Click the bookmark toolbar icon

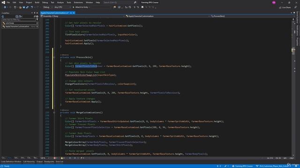click(142, 7)
